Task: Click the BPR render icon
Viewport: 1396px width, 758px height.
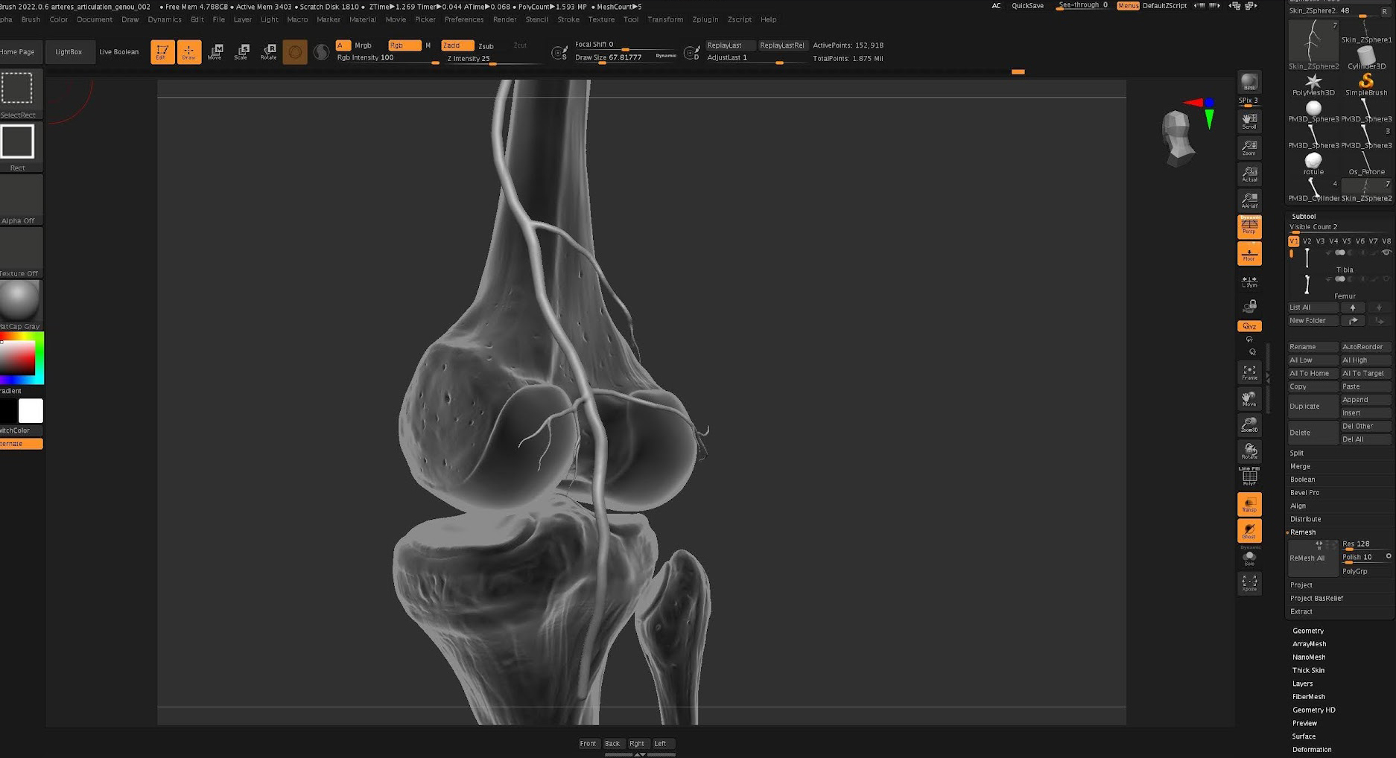Action: [x=1249, y=83]
